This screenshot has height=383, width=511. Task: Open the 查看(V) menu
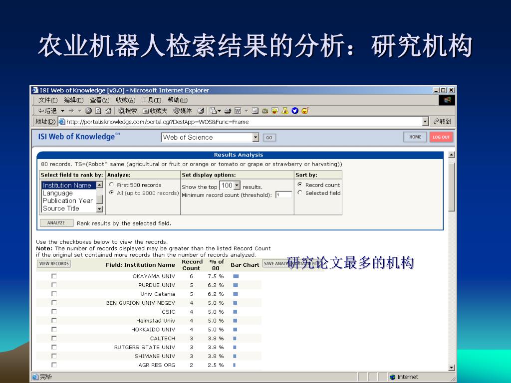click(100, 100)
